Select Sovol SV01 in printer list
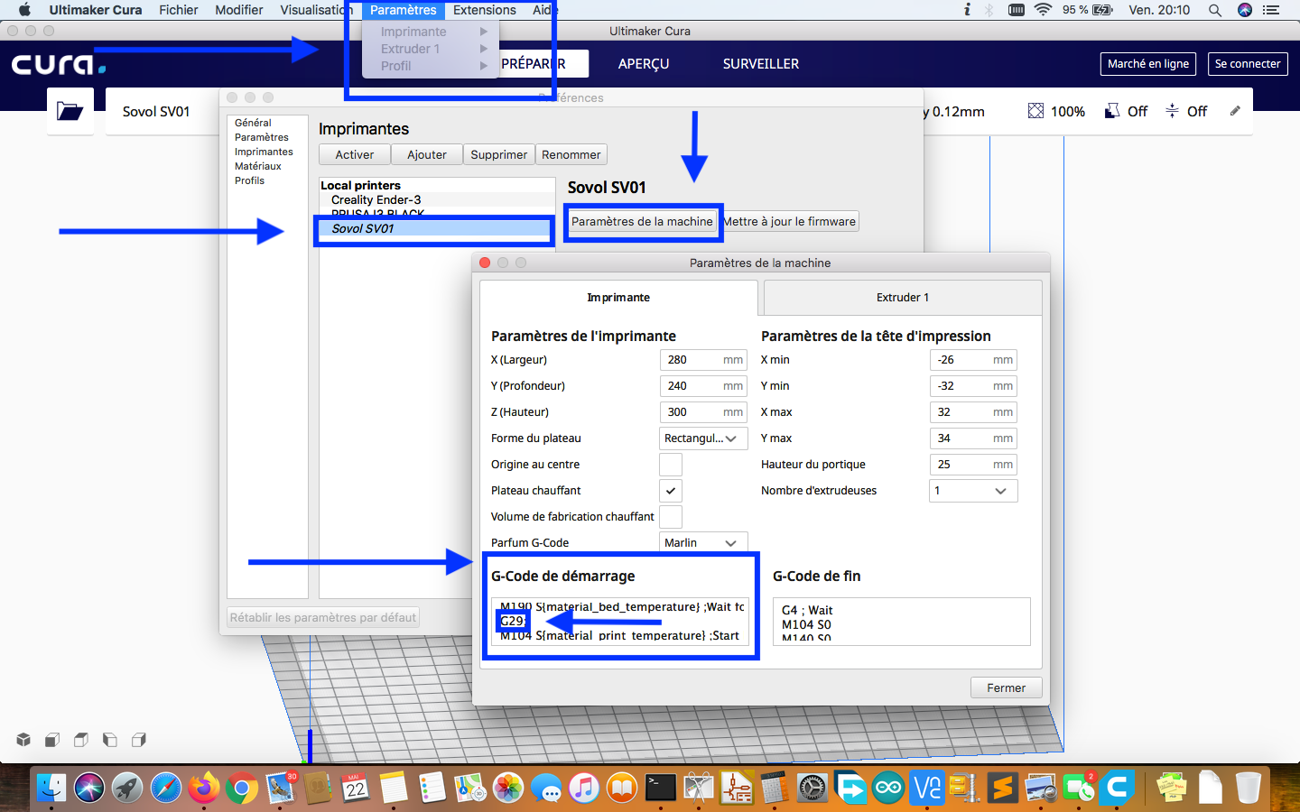 tap(437, 229)
